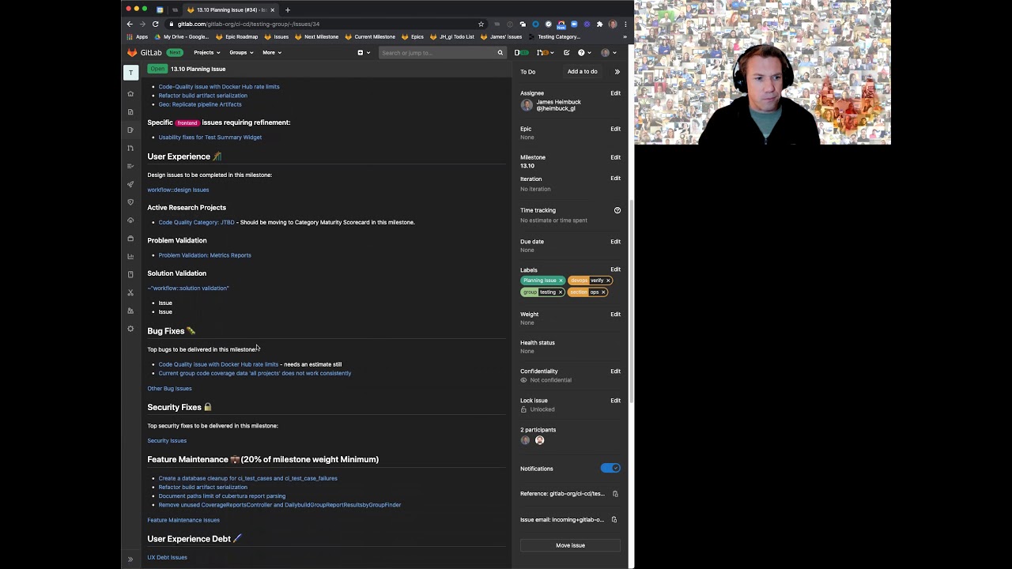This screenshot has height=569, width=1012.
Task: Expand the left sidebar with double chevron
Action: tap(130, 560)
